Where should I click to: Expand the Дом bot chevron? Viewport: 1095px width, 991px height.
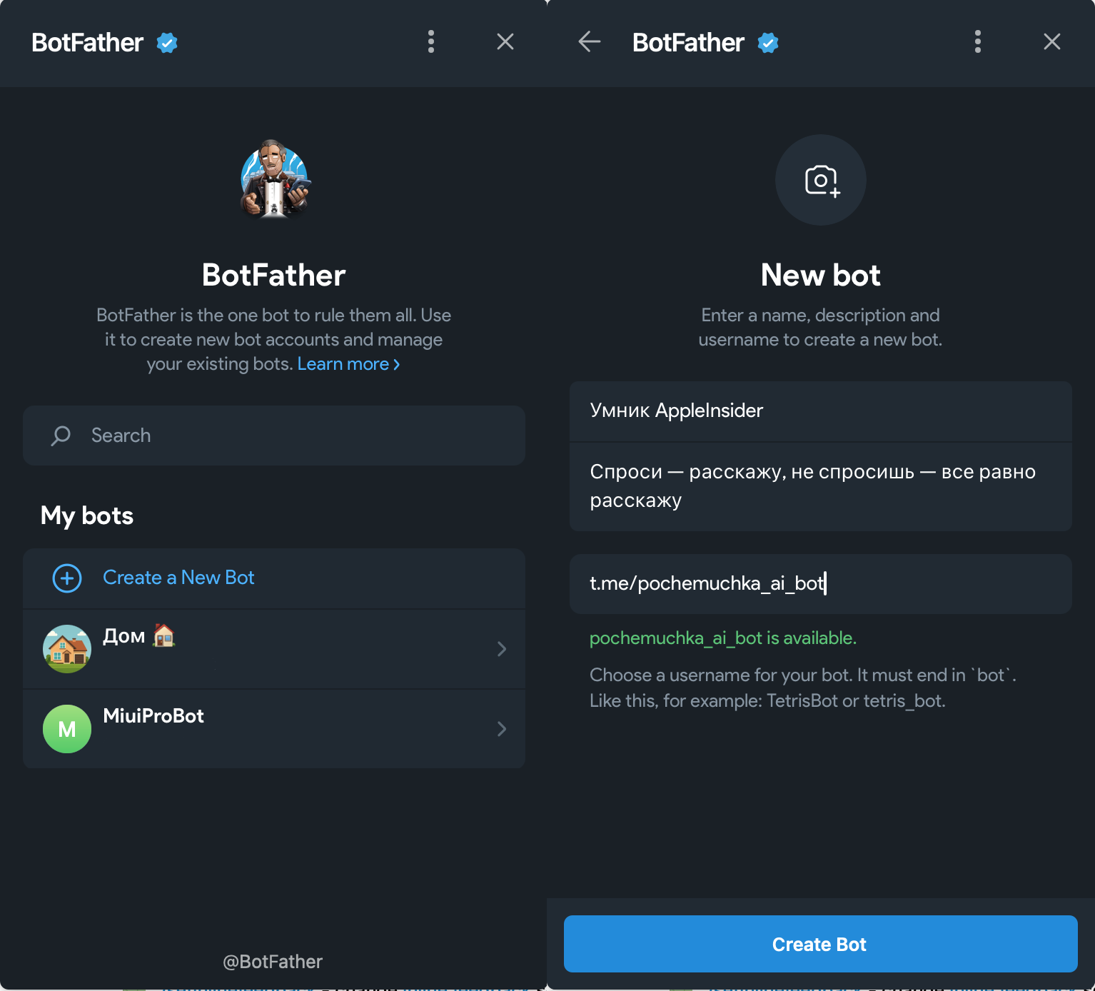tap(502, 649)
